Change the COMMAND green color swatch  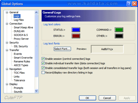tap(119, 30)
